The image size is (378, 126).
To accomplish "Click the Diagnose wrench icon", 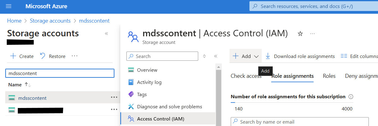I will click(x=131, y=106).
